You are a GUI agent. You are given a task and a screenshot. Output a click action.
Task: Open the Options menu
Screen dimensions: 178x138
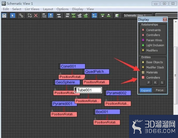tap(63, 9)
